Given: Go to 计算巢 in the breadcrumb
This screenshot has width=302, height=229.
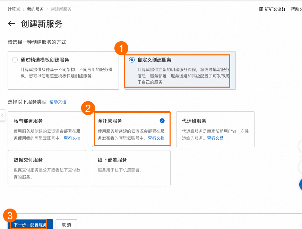Looking at the screenshot, I should [14, 9].
